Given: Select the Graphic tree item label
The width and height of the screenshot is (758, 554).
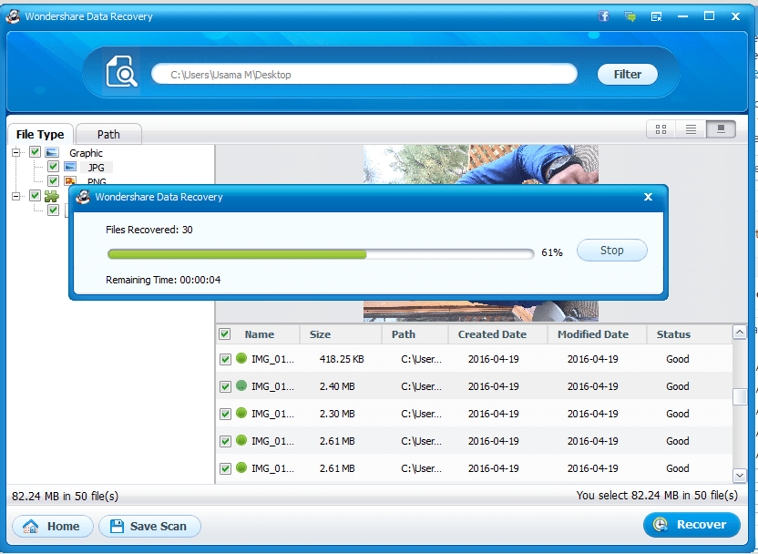Looking at the screenshot, I should (86, 153).
